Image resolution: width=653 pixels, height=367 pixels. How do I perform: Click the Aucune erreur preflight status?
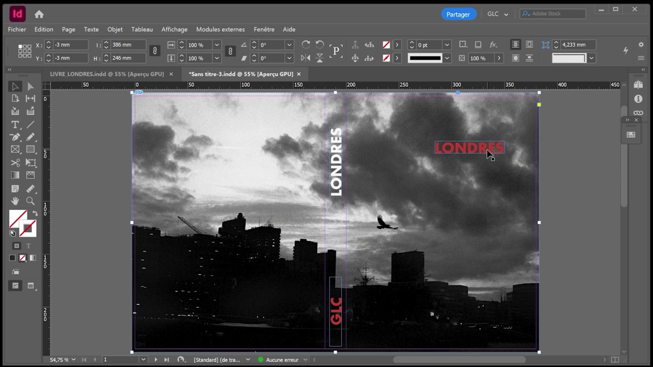(282, 359)
